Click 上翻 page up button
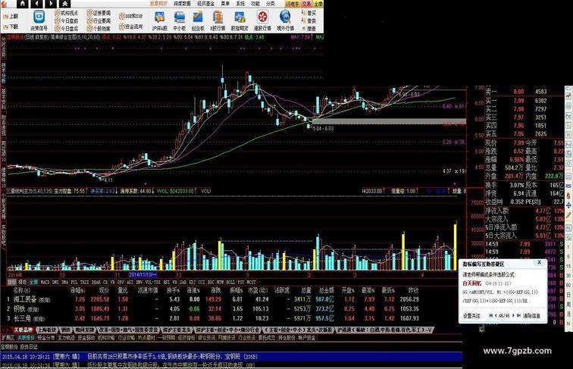 point(11,17)
